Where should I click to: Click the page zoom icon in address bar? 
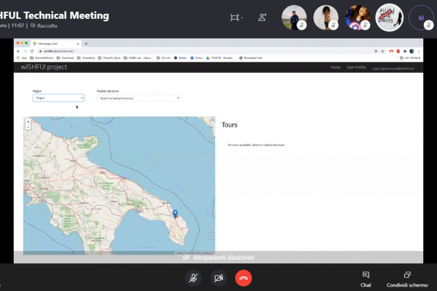376,51
